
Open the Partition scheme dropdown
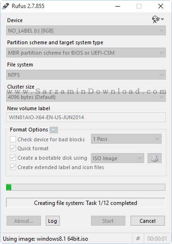[86, 53]
